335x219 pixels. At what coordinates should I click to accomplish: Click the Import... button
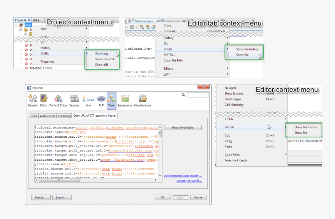coord(62,198)
